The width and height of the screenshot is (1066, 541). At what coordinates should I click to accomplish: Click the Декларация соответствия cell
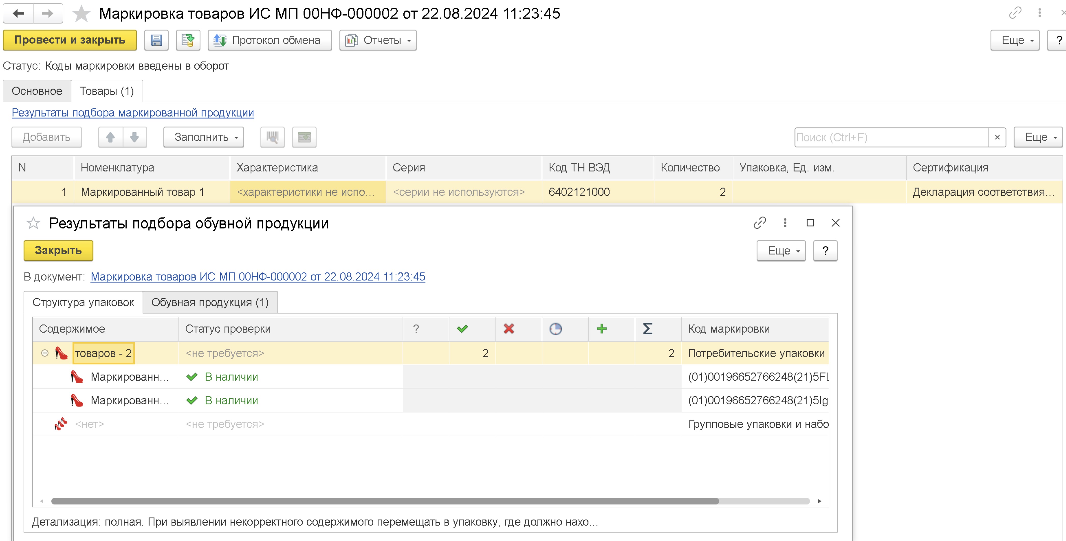(984, 192)
